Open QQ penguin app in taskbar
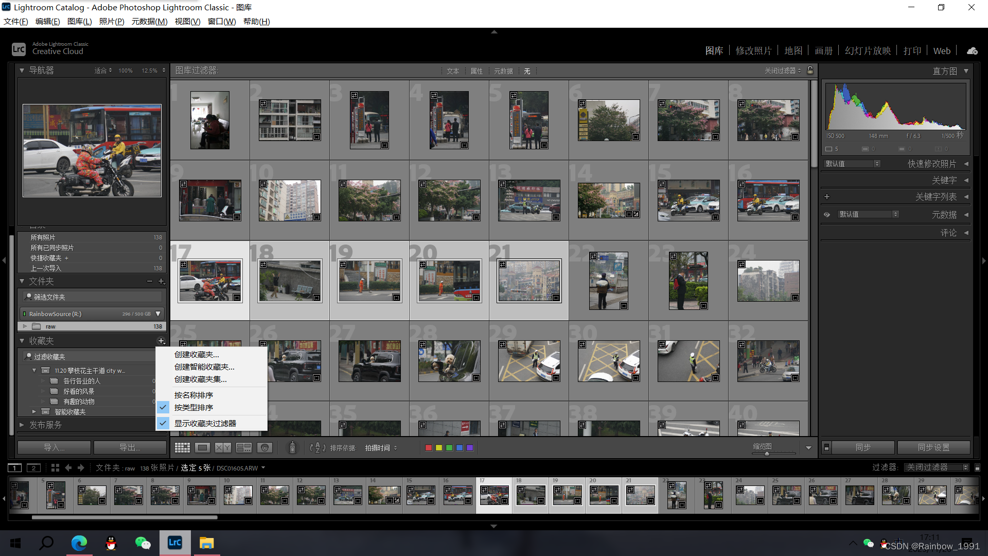Image resolution: width=988 pixels, height=556 pixels. coord(111,543)
